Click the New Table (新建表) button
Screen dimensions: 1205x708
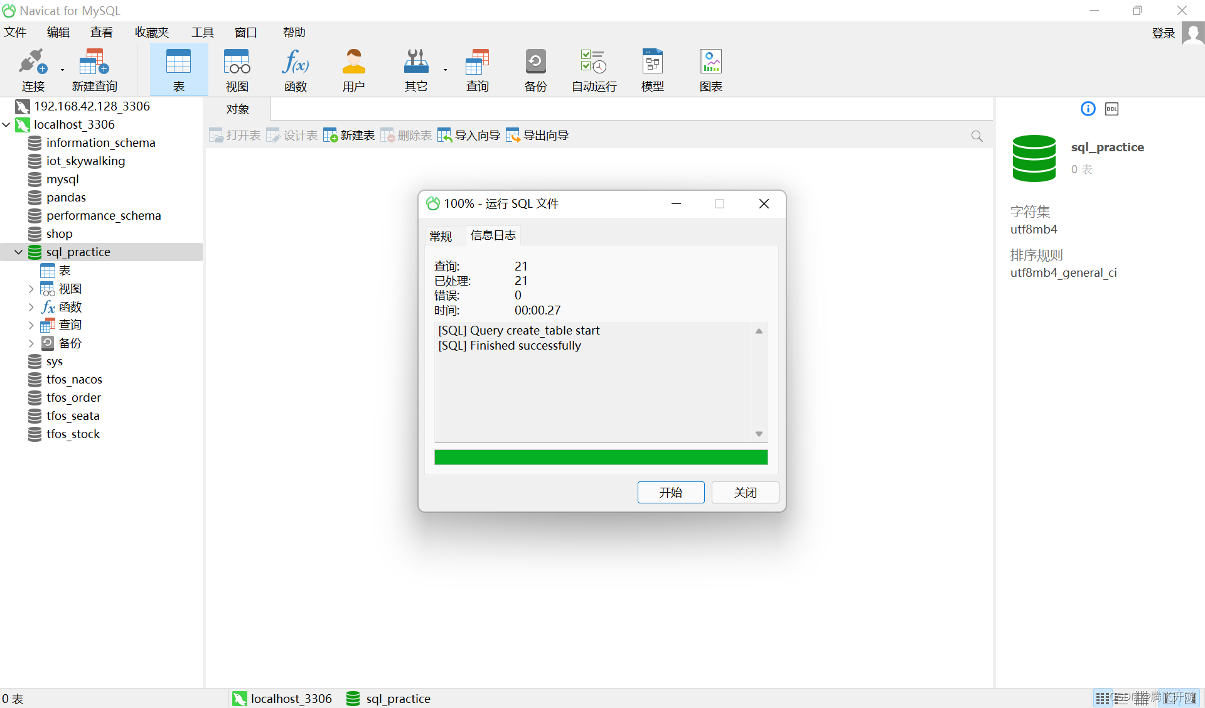[x=349, y=135]
